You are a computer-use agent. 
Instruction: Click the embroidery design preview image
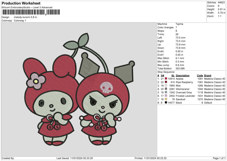pyautogui.click(x=79, y=90)
